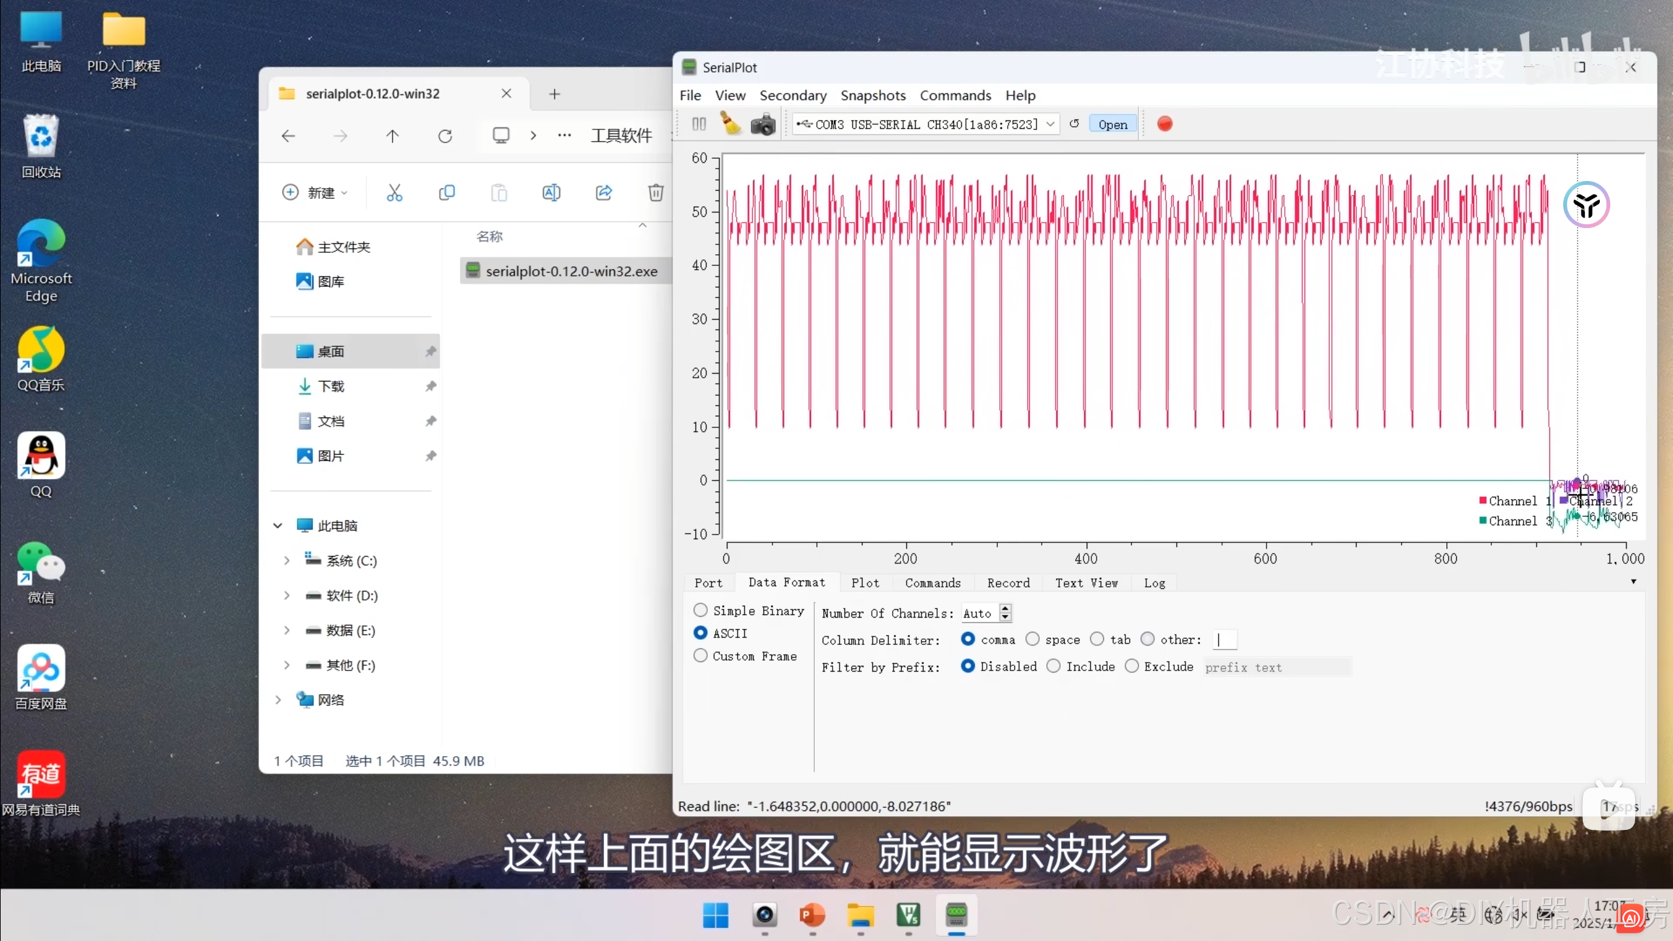Viewport: 1673px width, 941px height.
Task: Click the delete trash icon in Explorer
Action: pyautogui.click(x=655, y=193)
